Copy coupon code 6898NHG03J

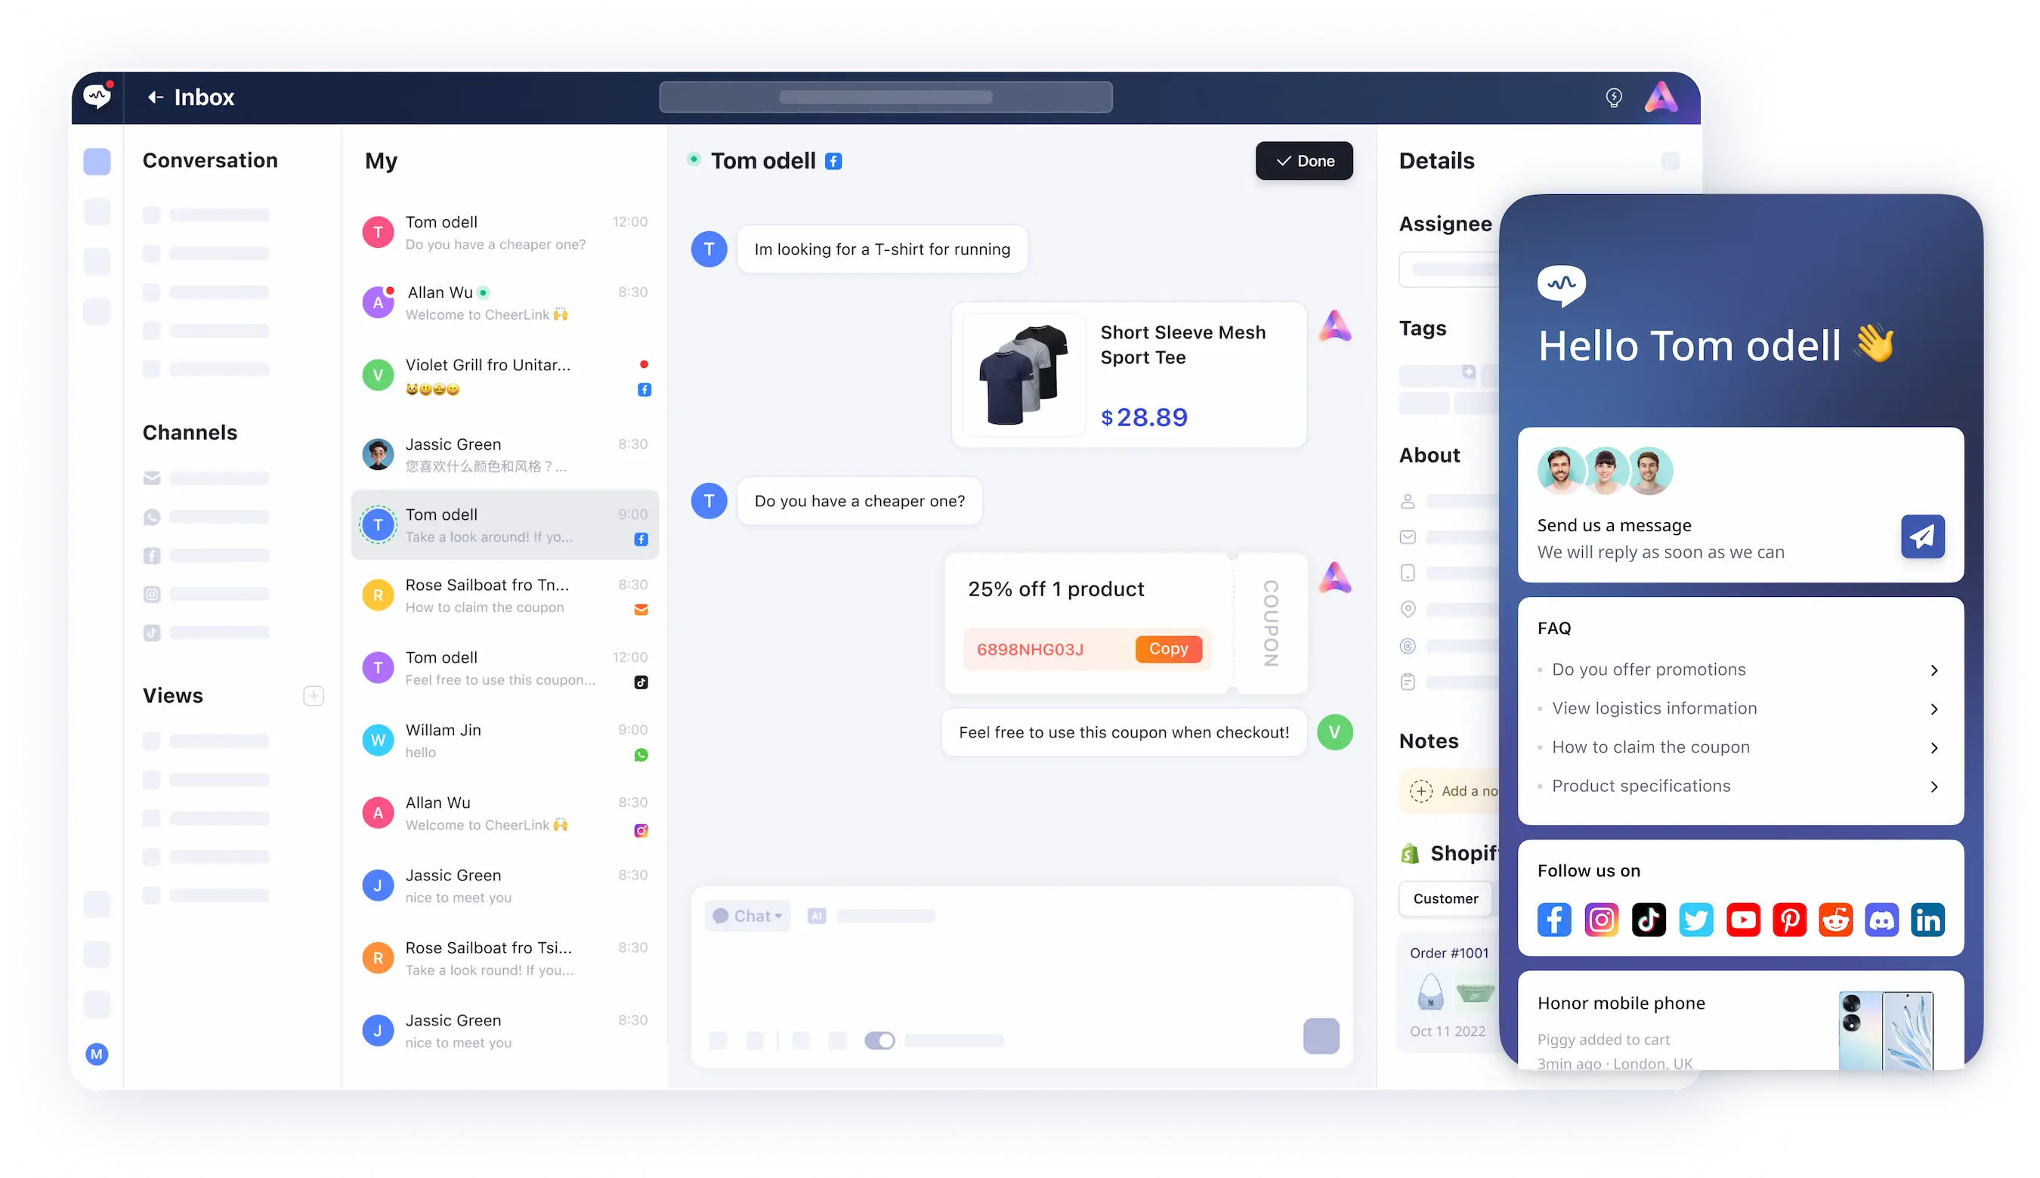pos(1168,648)
